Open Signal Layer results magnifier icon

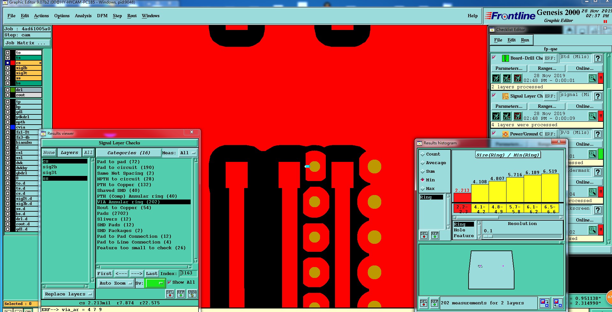pos(592,116)
